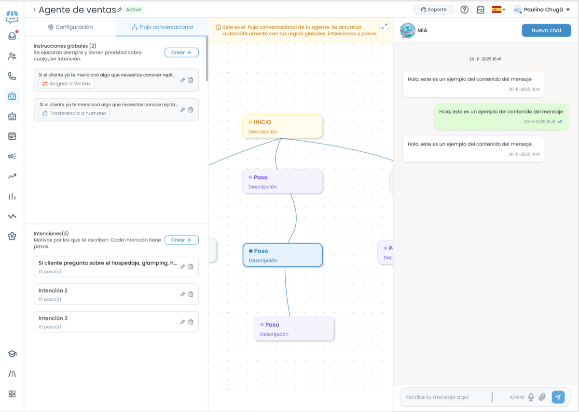579x412 pixels.
Task: Go back with the chevron beside agent name
Action: [x=35, y=10]
